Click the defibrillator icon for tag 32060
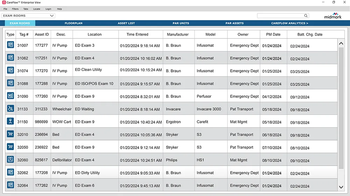This screenshot has height=196, width=350. [x=10, y=160]
